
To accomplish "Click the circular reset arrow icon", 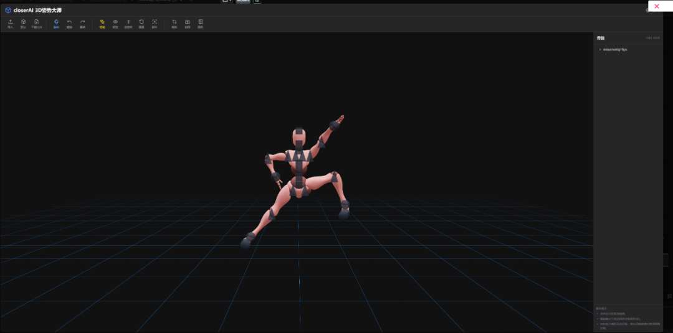I will pos(141,22).
